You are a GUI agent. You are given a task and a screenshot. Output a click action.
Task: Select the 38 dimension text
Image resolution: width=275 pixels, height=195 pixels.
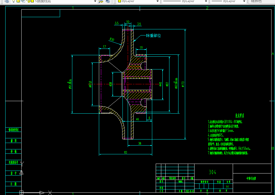click(140, 143)
